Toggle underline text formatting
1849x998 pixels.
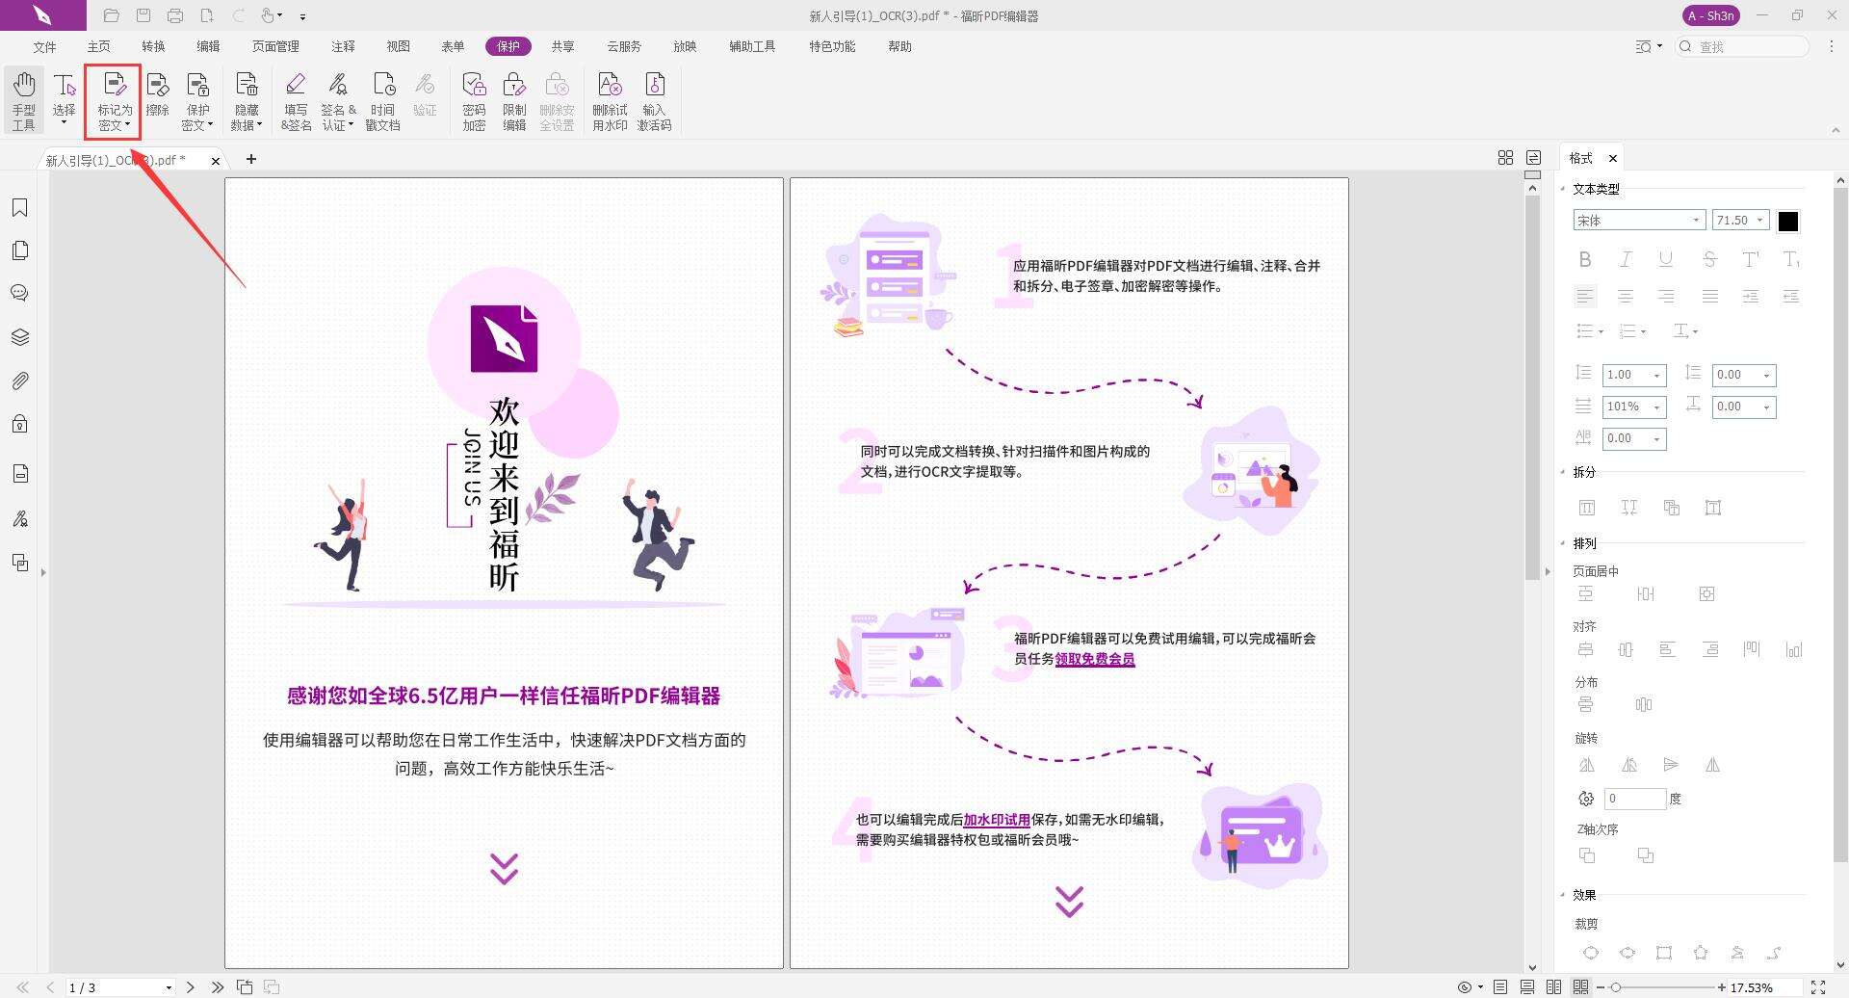click(1666, 259)
